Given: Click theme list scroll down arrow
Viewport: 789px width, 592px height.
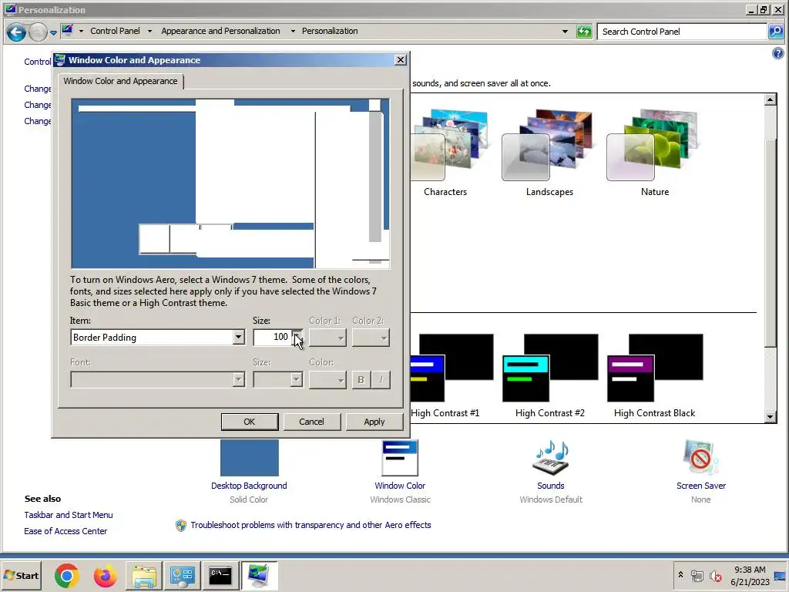Looking at the screenshot, I should pos(770,416).
